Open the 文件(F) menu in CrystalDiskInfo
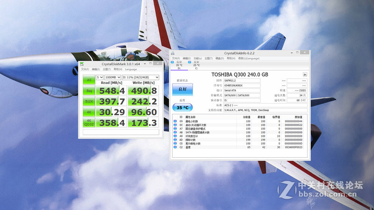Image resolution: width=374 pixels, height=210 pixels. (176, 58)
